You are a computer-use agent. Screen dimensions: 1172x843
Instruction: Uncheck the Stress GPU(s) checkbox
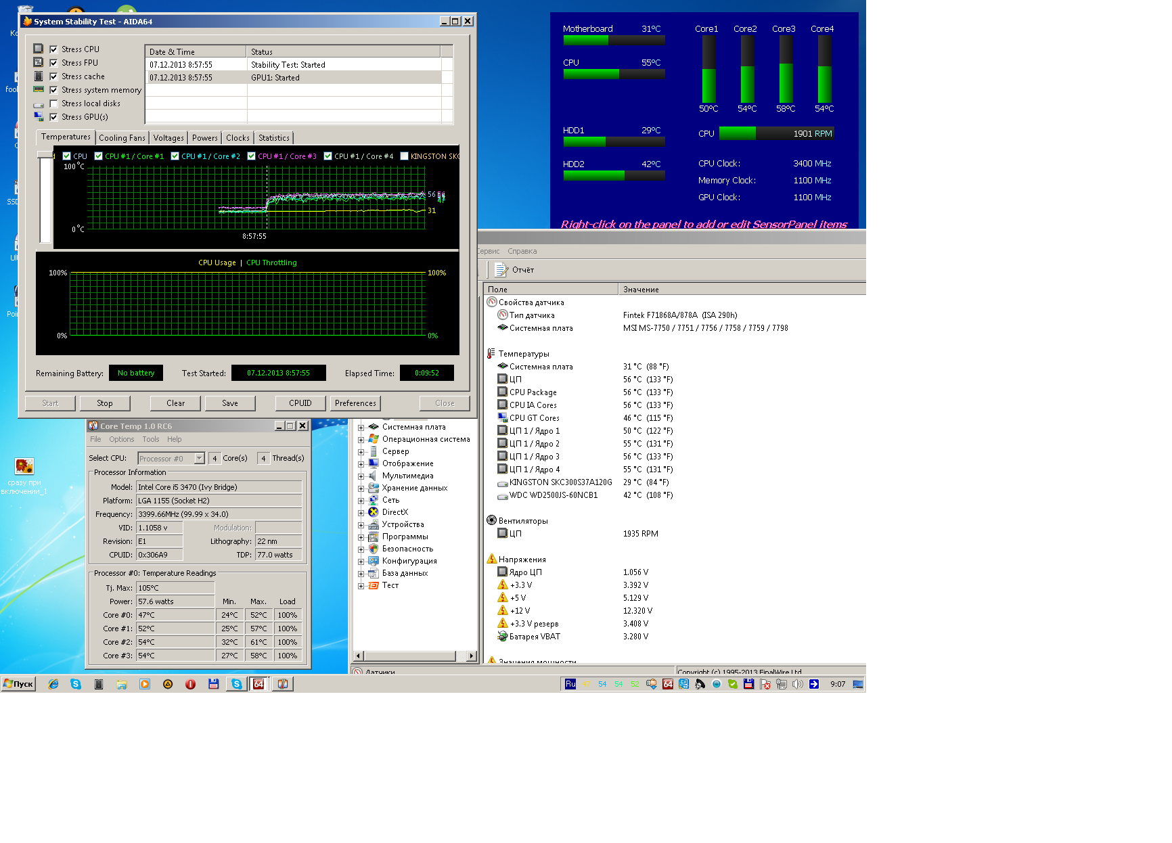click(x=53, y=117)
